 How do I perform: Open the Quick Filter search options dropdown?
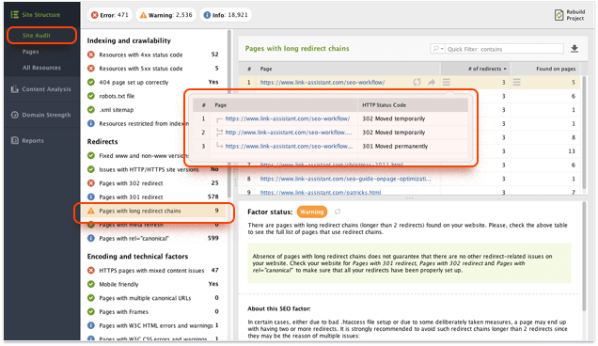438,49
